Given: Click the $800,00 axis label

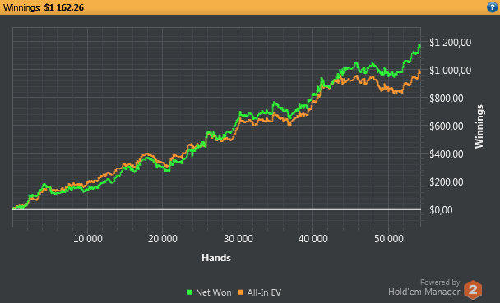Looking at the screenshot, I should [x=446, y=98].
